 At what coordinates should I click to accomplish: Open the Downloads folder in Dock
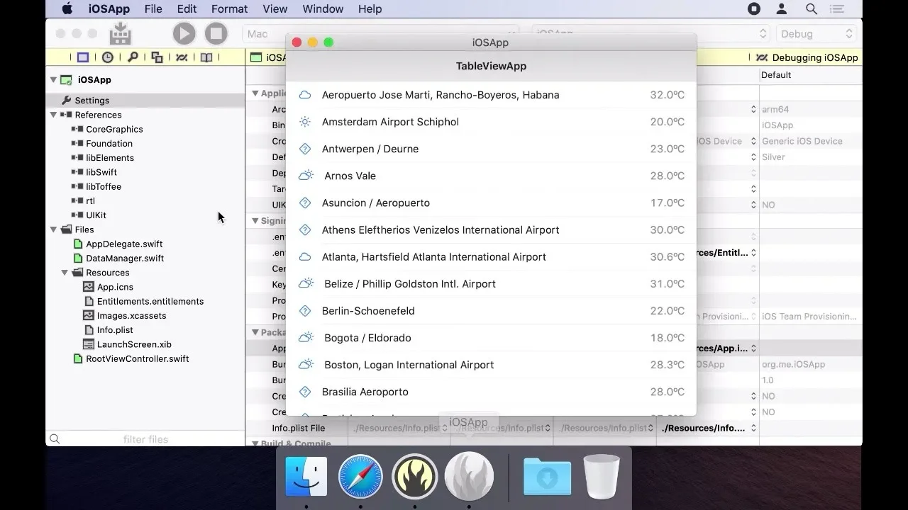point(547,477)
